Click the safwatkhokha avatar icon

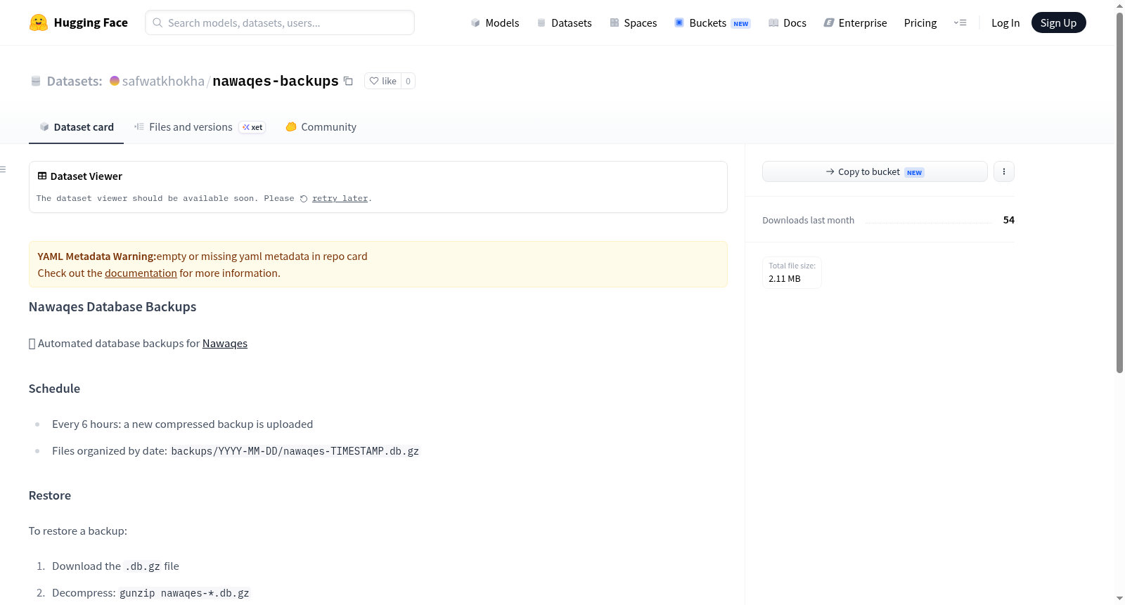tap(115, 81)
